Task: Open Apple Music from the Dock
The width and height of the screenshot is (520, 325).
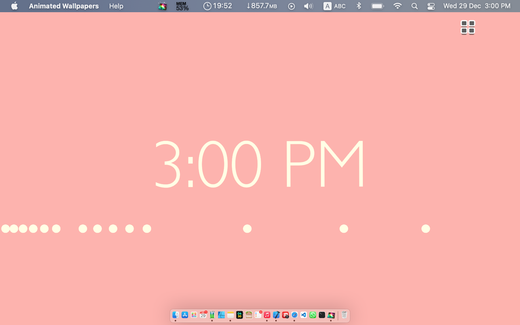Action: coord(267,315)
